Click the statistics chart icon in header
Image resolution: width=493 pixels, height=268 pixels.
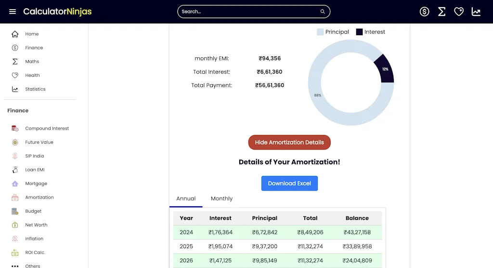[x=476, y=12]
